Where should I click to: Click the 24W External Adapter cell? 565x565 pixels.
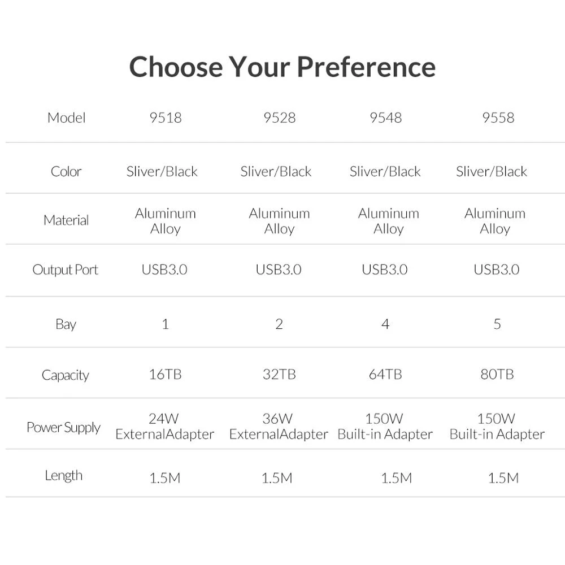(165, 427)
